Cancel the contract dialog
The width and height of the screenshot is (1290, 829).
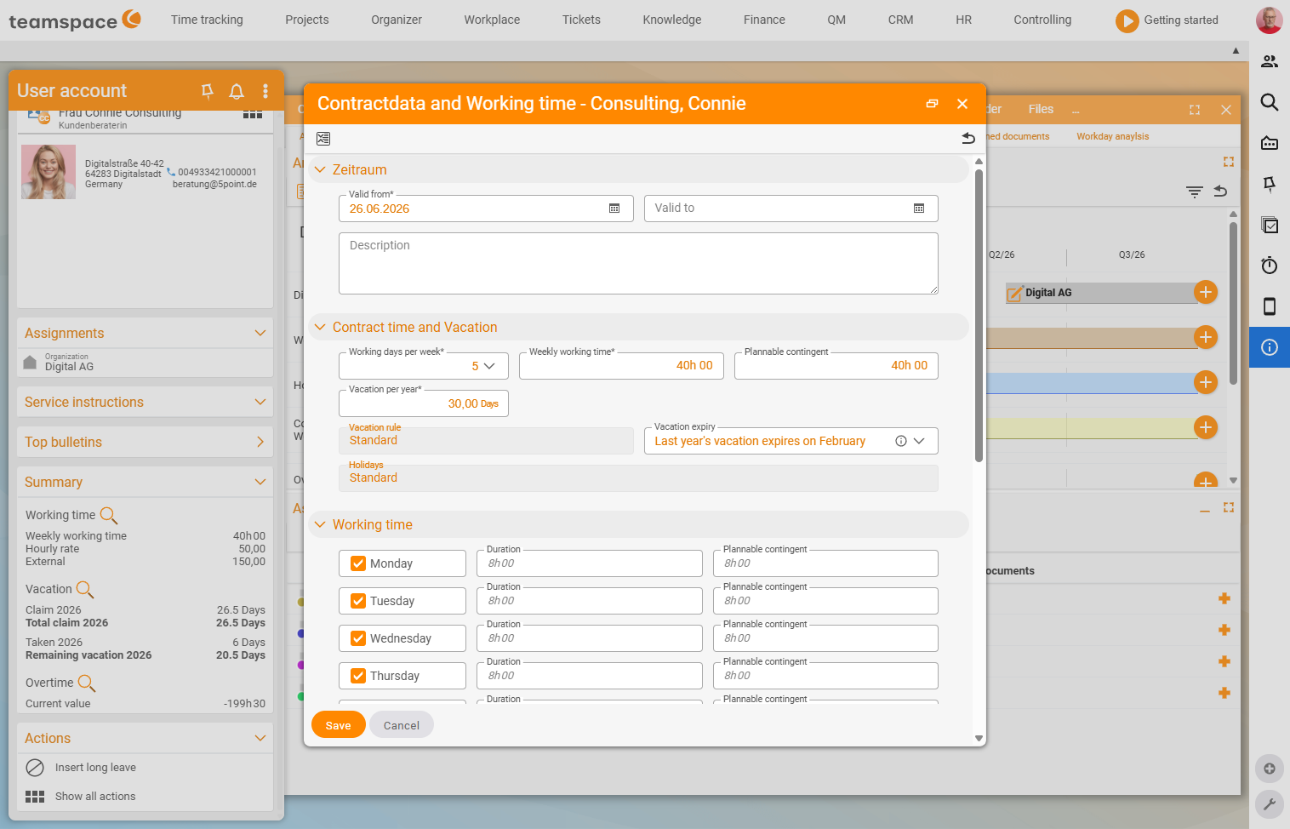tap(402, 725)
